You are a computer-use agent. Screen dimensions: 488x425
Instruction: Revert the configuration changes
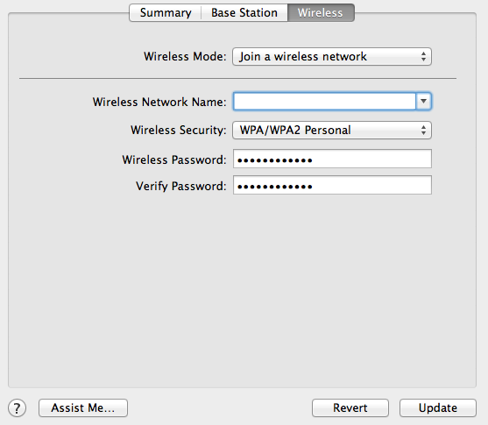click(x=350, y=407)
